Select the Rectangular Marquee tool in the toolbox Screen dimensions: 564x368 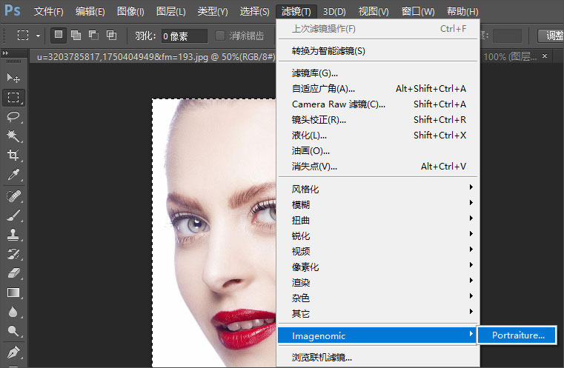(13, 98)
